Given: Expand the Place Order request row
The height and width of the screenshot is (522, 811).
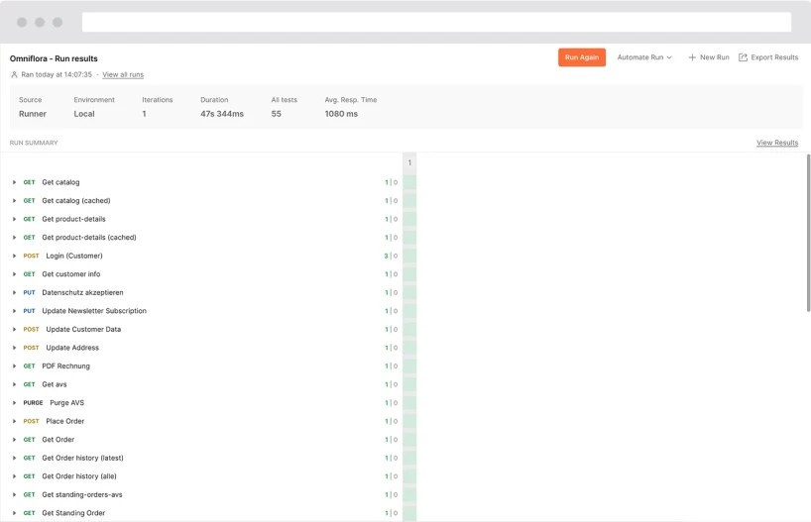Looking at the screenshot, I should pyautogui.click(x=14, y=421).
